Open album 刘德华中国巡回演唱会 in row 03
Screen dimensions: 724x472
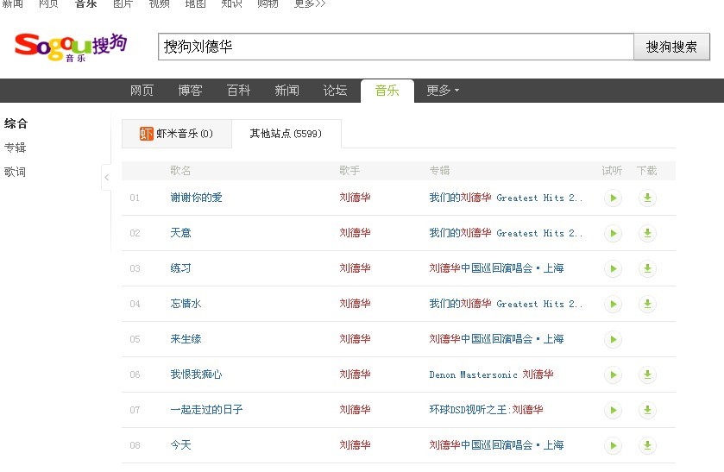point(496,268)
